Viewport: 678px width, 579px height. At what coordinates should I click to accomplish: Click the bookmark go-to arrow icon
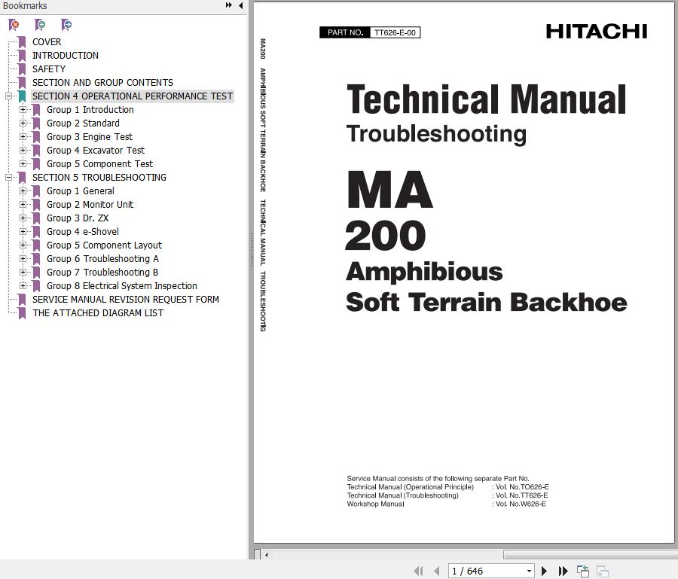[x=66, y=25]
